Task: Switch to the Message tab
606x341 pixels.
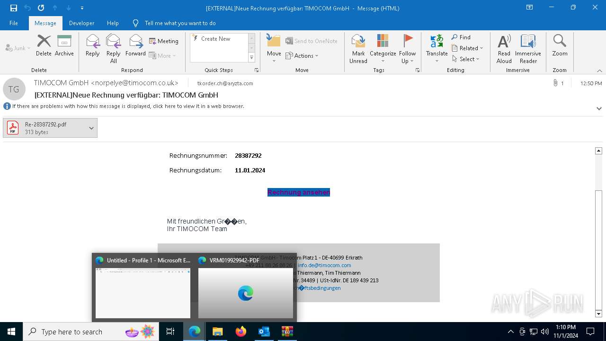Action: [45, 23]
